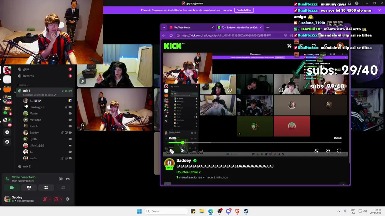This screenshot has height=216, width=385.
Task: Click the playback speed icon in Kick player
Action: [x=328, y=151]
